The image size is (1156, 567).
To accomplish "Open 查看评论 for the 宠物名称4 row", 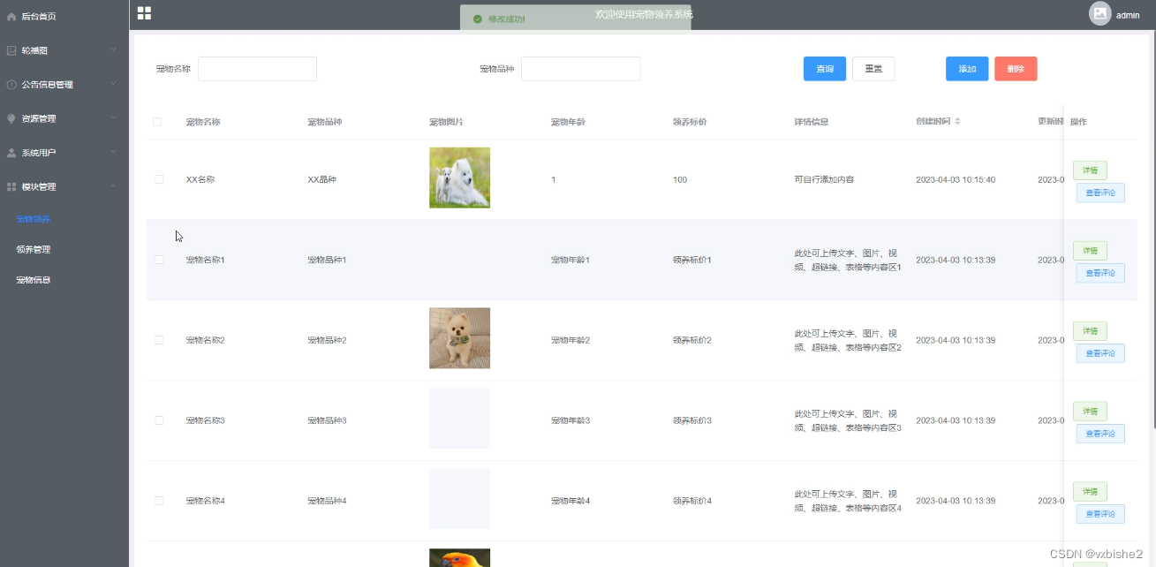I will coord(1100,514).
